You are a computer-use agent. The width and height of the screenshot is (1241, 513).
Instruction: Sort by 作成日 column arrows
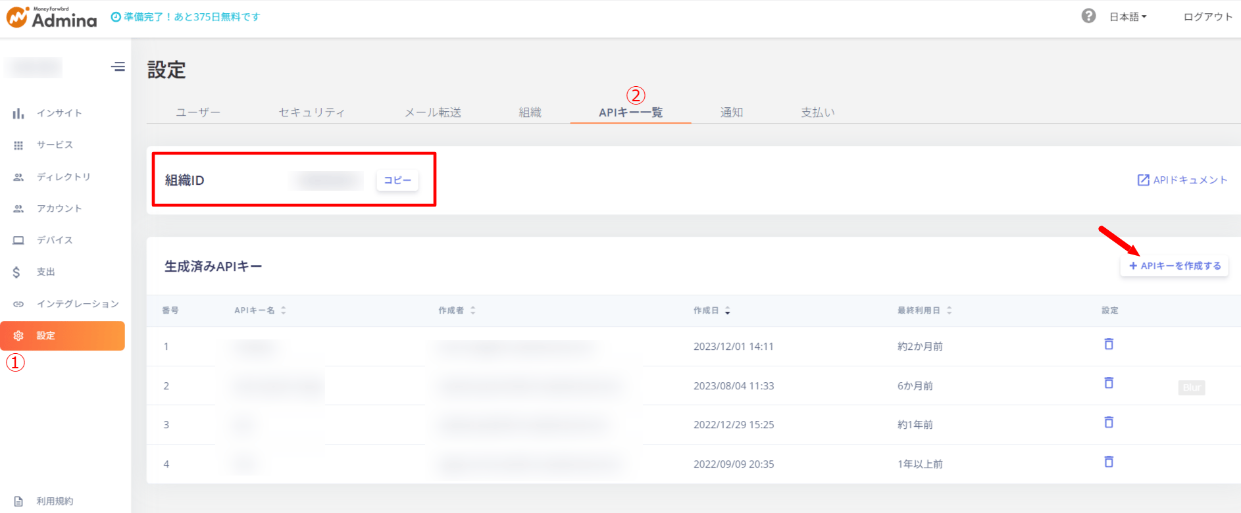tap(728, 310)
